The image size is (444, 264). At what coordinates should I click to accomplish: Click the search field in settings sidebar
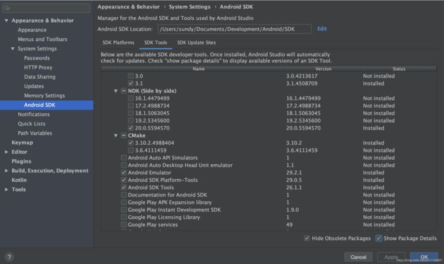coord(46,8)
